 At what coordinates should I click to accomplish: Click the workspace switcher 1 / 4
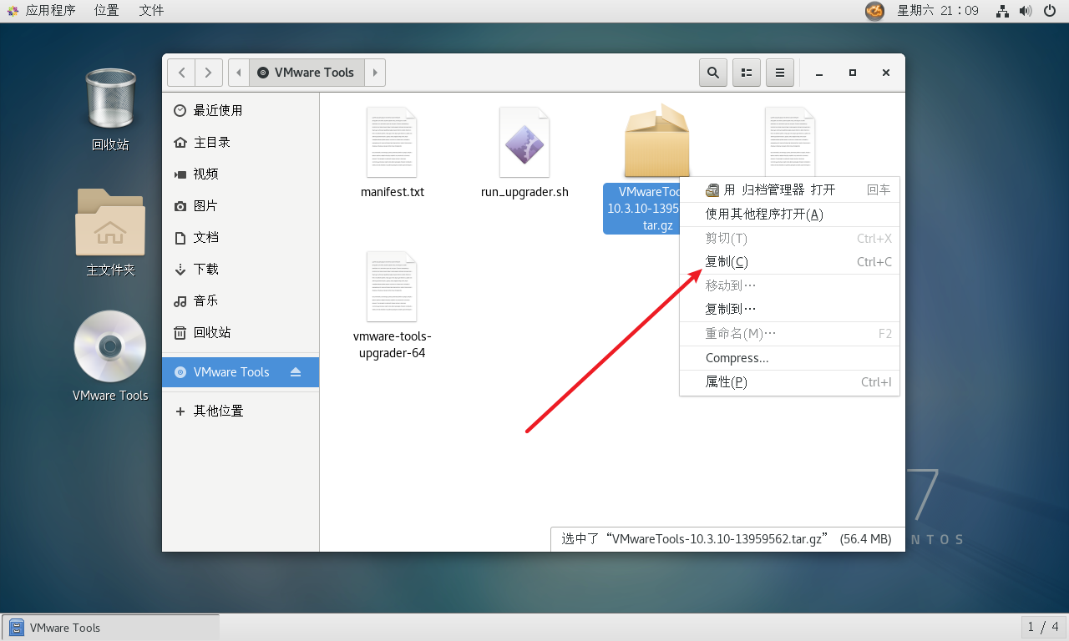[1043, 627]
